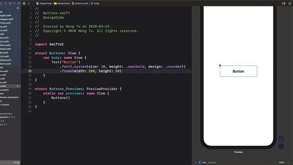Click the Preview label under device
The image size is (293, 165).
coord(238,152)
